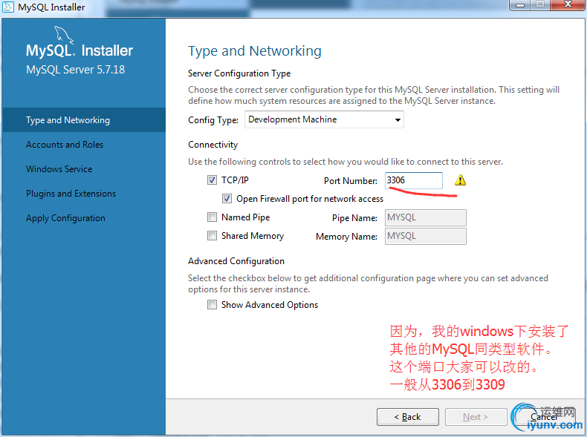Image resolution: width=587 pixels, height=437 pixels.
Task: Click the Advanced Configuration section label
Action: 236,261
